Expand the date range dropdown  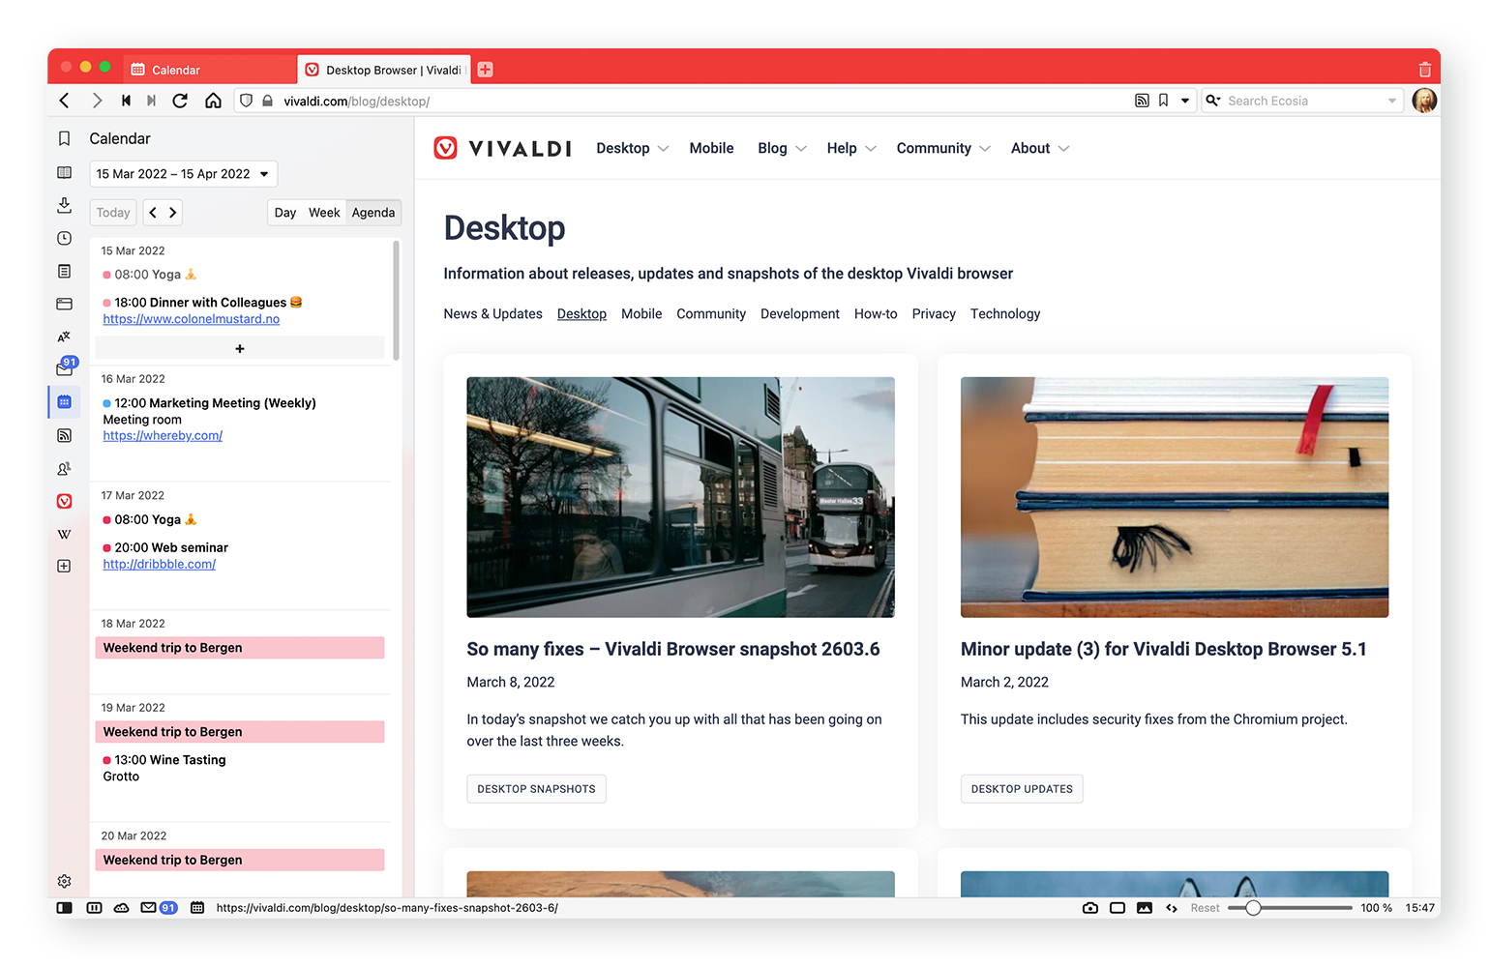click(x=184, y=174)
